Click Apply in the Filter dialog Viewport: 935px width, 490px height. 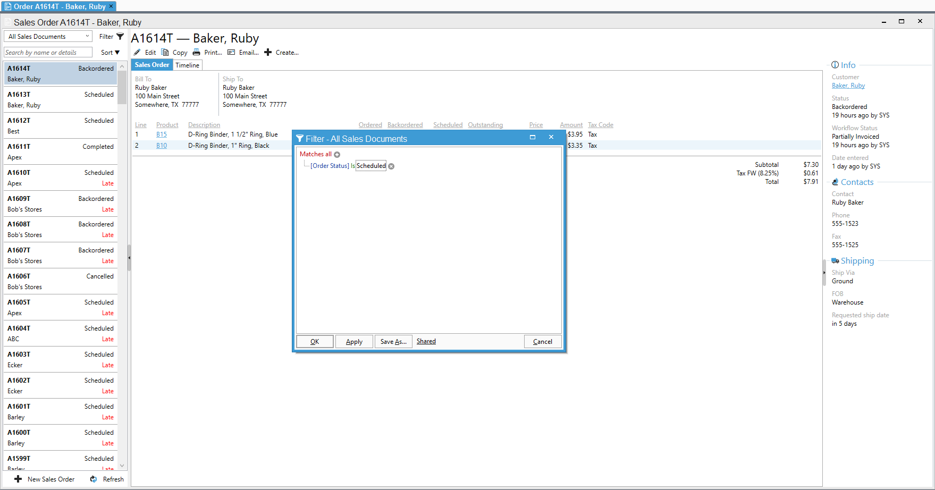pyautogui.click(x=354, y=342)
